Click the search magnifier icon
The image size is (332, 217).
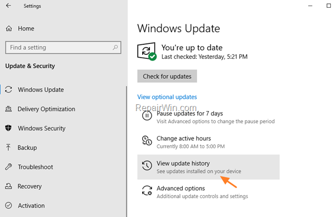pyautogui.click(x=115, y=47)
